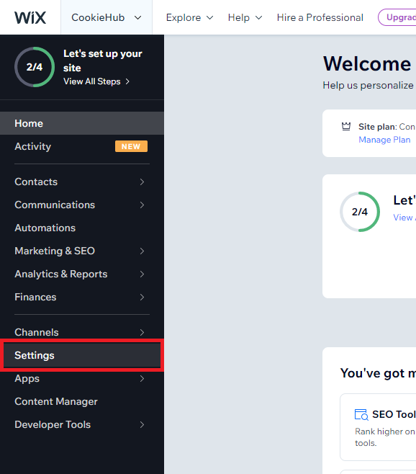Open Automations in the sidebar
The height and width of the screenshot is (474, 416).
82,228
